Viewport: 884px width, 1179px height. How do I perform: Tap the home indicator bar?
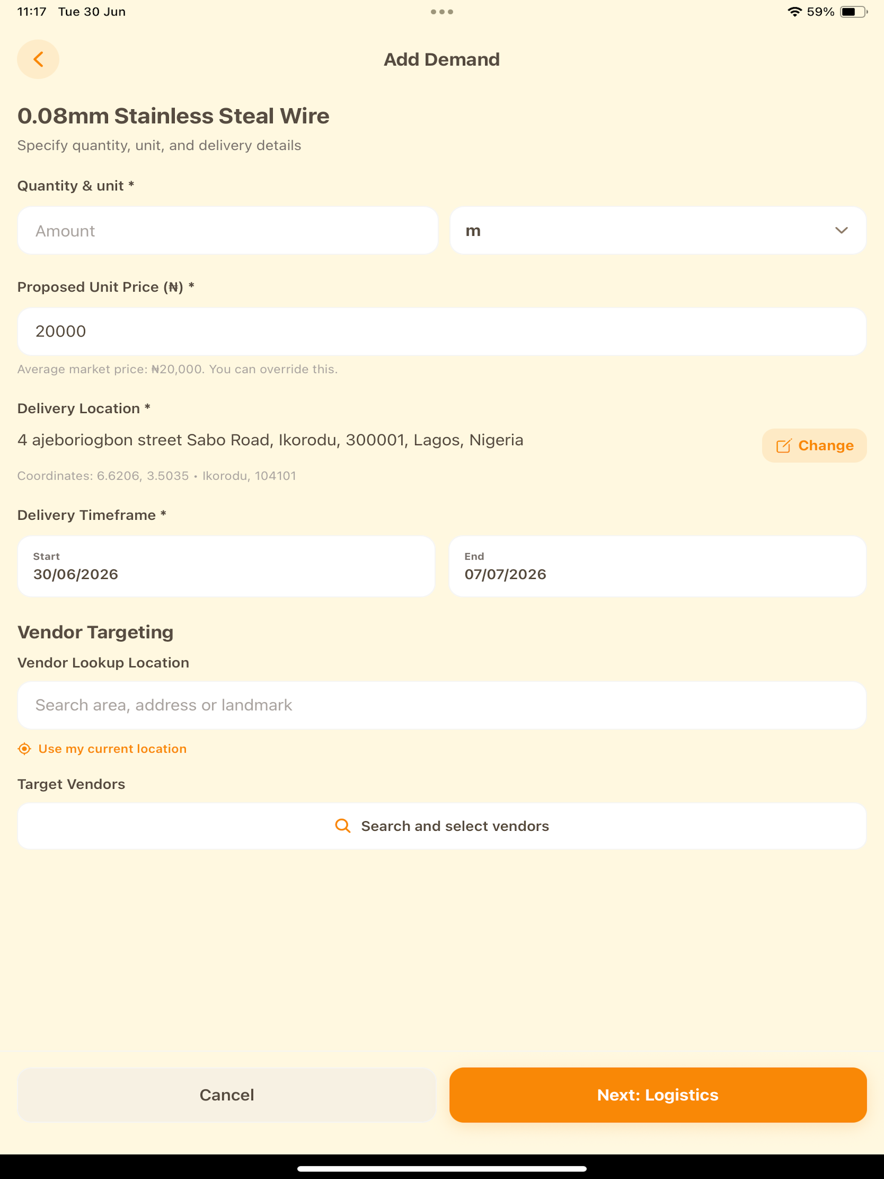pyautogui.click(x=442, y=1168)
